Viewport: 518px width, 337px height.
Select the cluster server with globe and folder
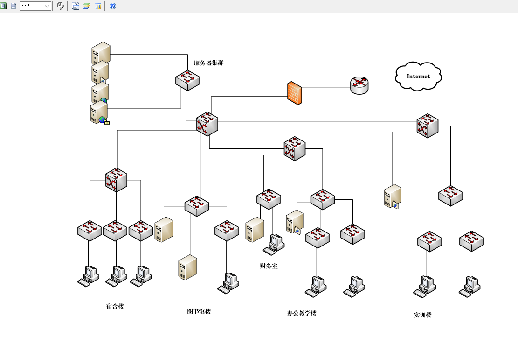coord(99,113)
